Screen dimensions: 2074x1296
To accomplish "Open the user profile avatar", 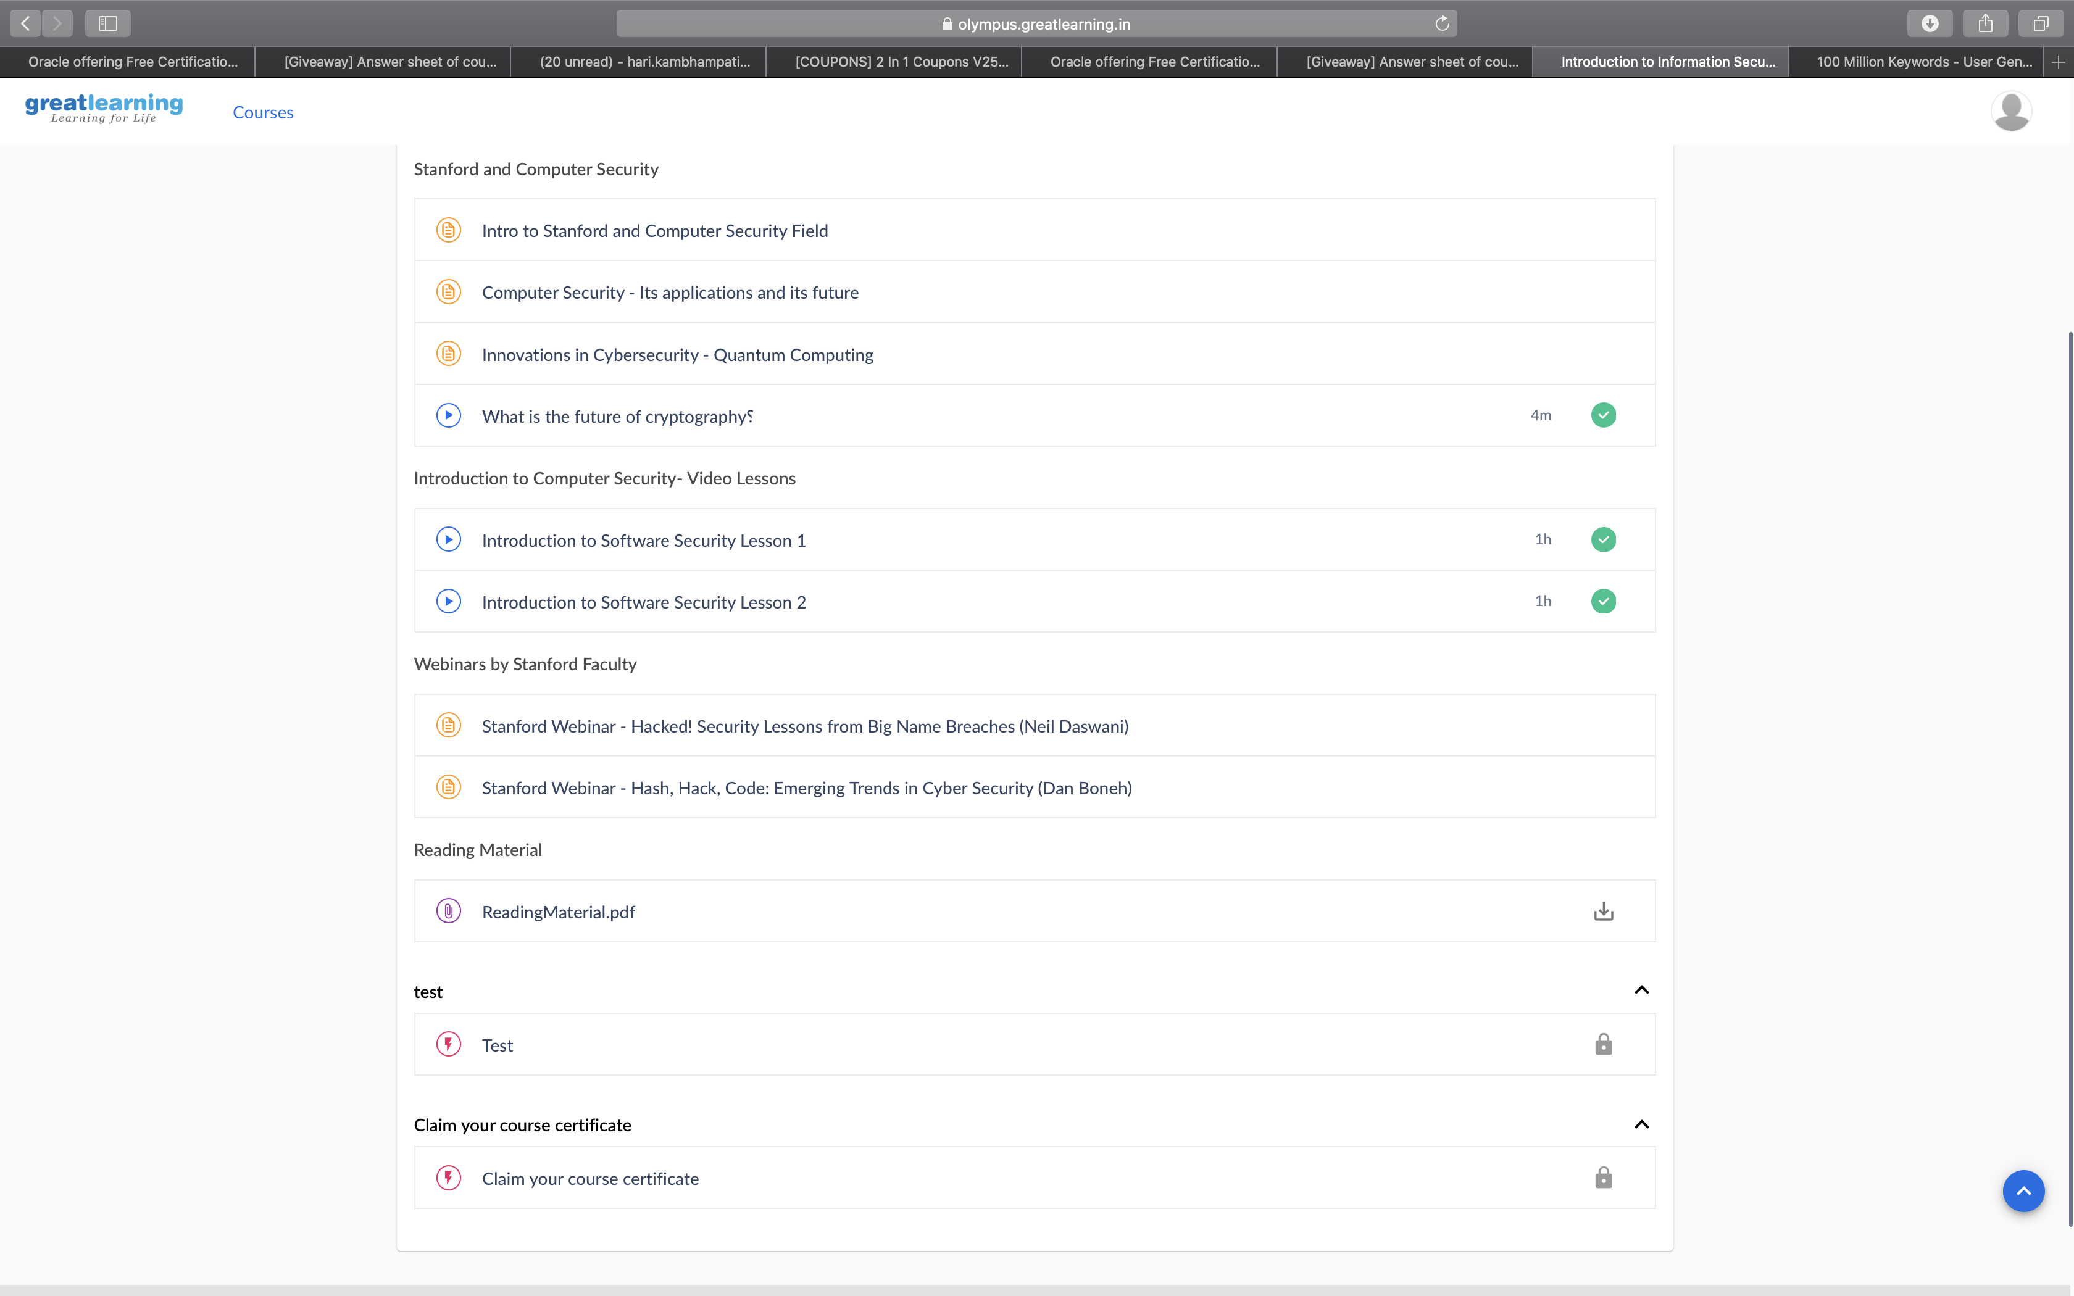I will tap(2010, 112).
